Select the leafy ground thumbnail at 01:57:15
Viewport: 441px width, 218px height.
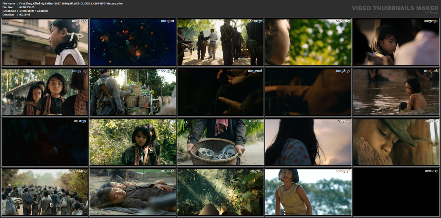coord(220,192)
